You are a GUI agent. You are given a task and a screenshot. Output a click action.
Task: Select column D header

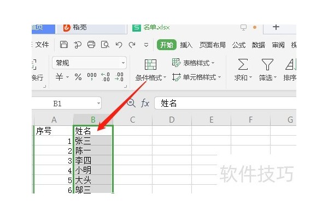point(172,120)
